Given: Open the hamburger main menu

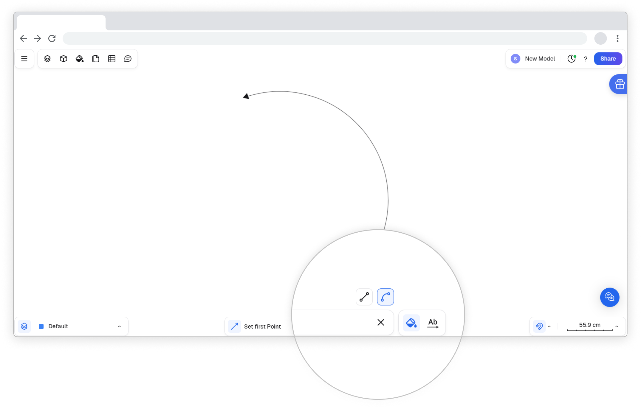Looking at the screenshot, I should (x=24, y=59).
